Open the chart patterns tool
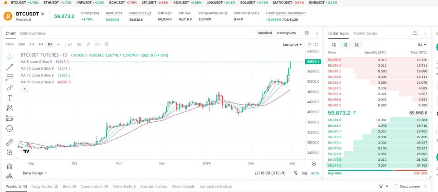 point(10,108)
